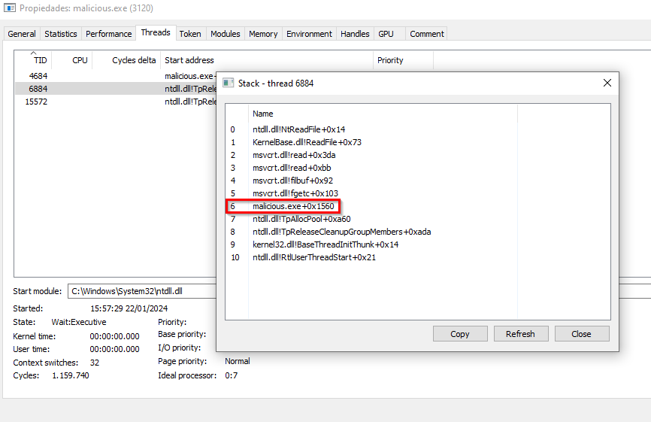
Task: Go to the Performance tab
Action: point(108,34)
